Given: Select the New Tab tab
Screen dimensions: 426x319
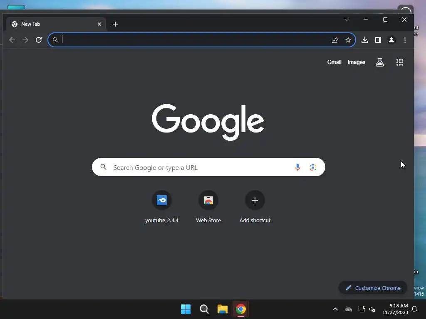Looking at the screenshot, I should coord(56,24).
